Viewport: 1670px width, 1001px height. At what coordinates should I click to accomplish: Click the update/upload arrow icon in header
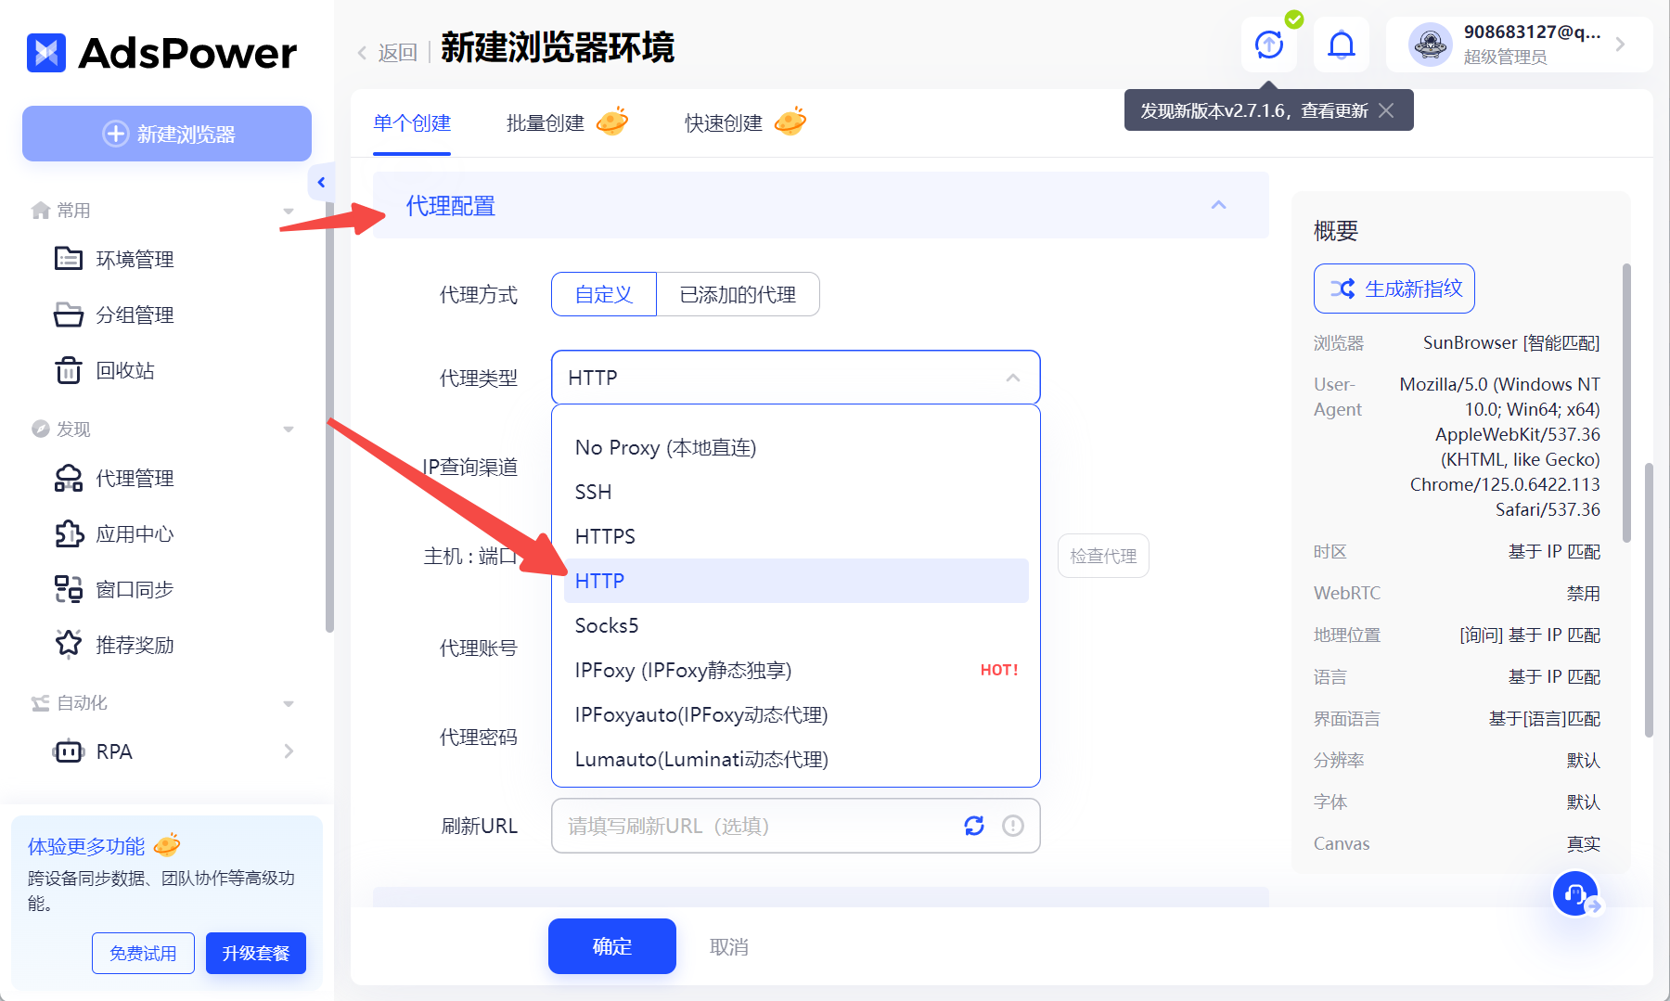pos(1269,45)
